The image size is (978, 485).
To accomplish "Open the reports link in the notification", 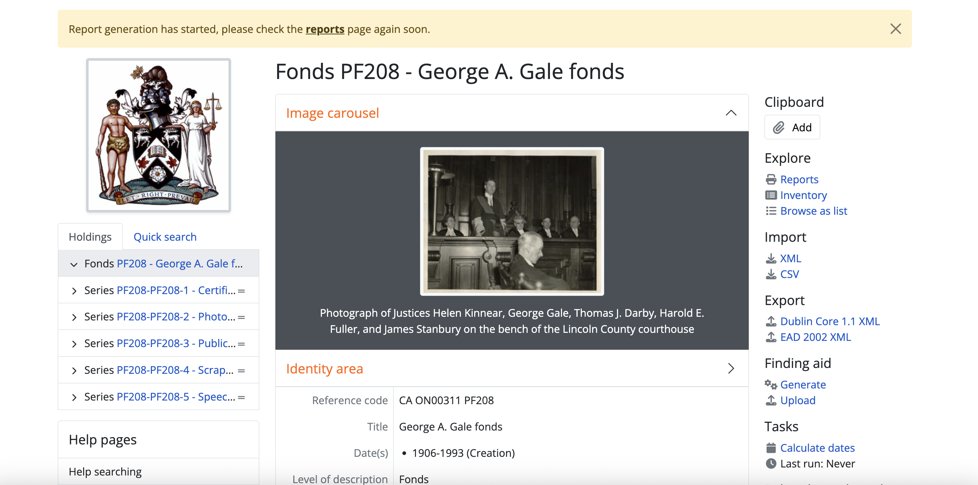I will (325, 29).
